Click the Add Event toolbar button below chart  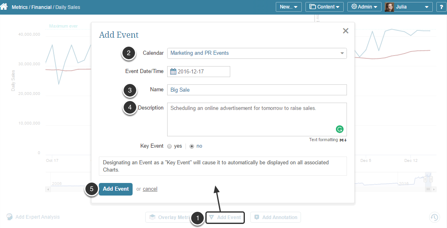[x=225, y=217]
